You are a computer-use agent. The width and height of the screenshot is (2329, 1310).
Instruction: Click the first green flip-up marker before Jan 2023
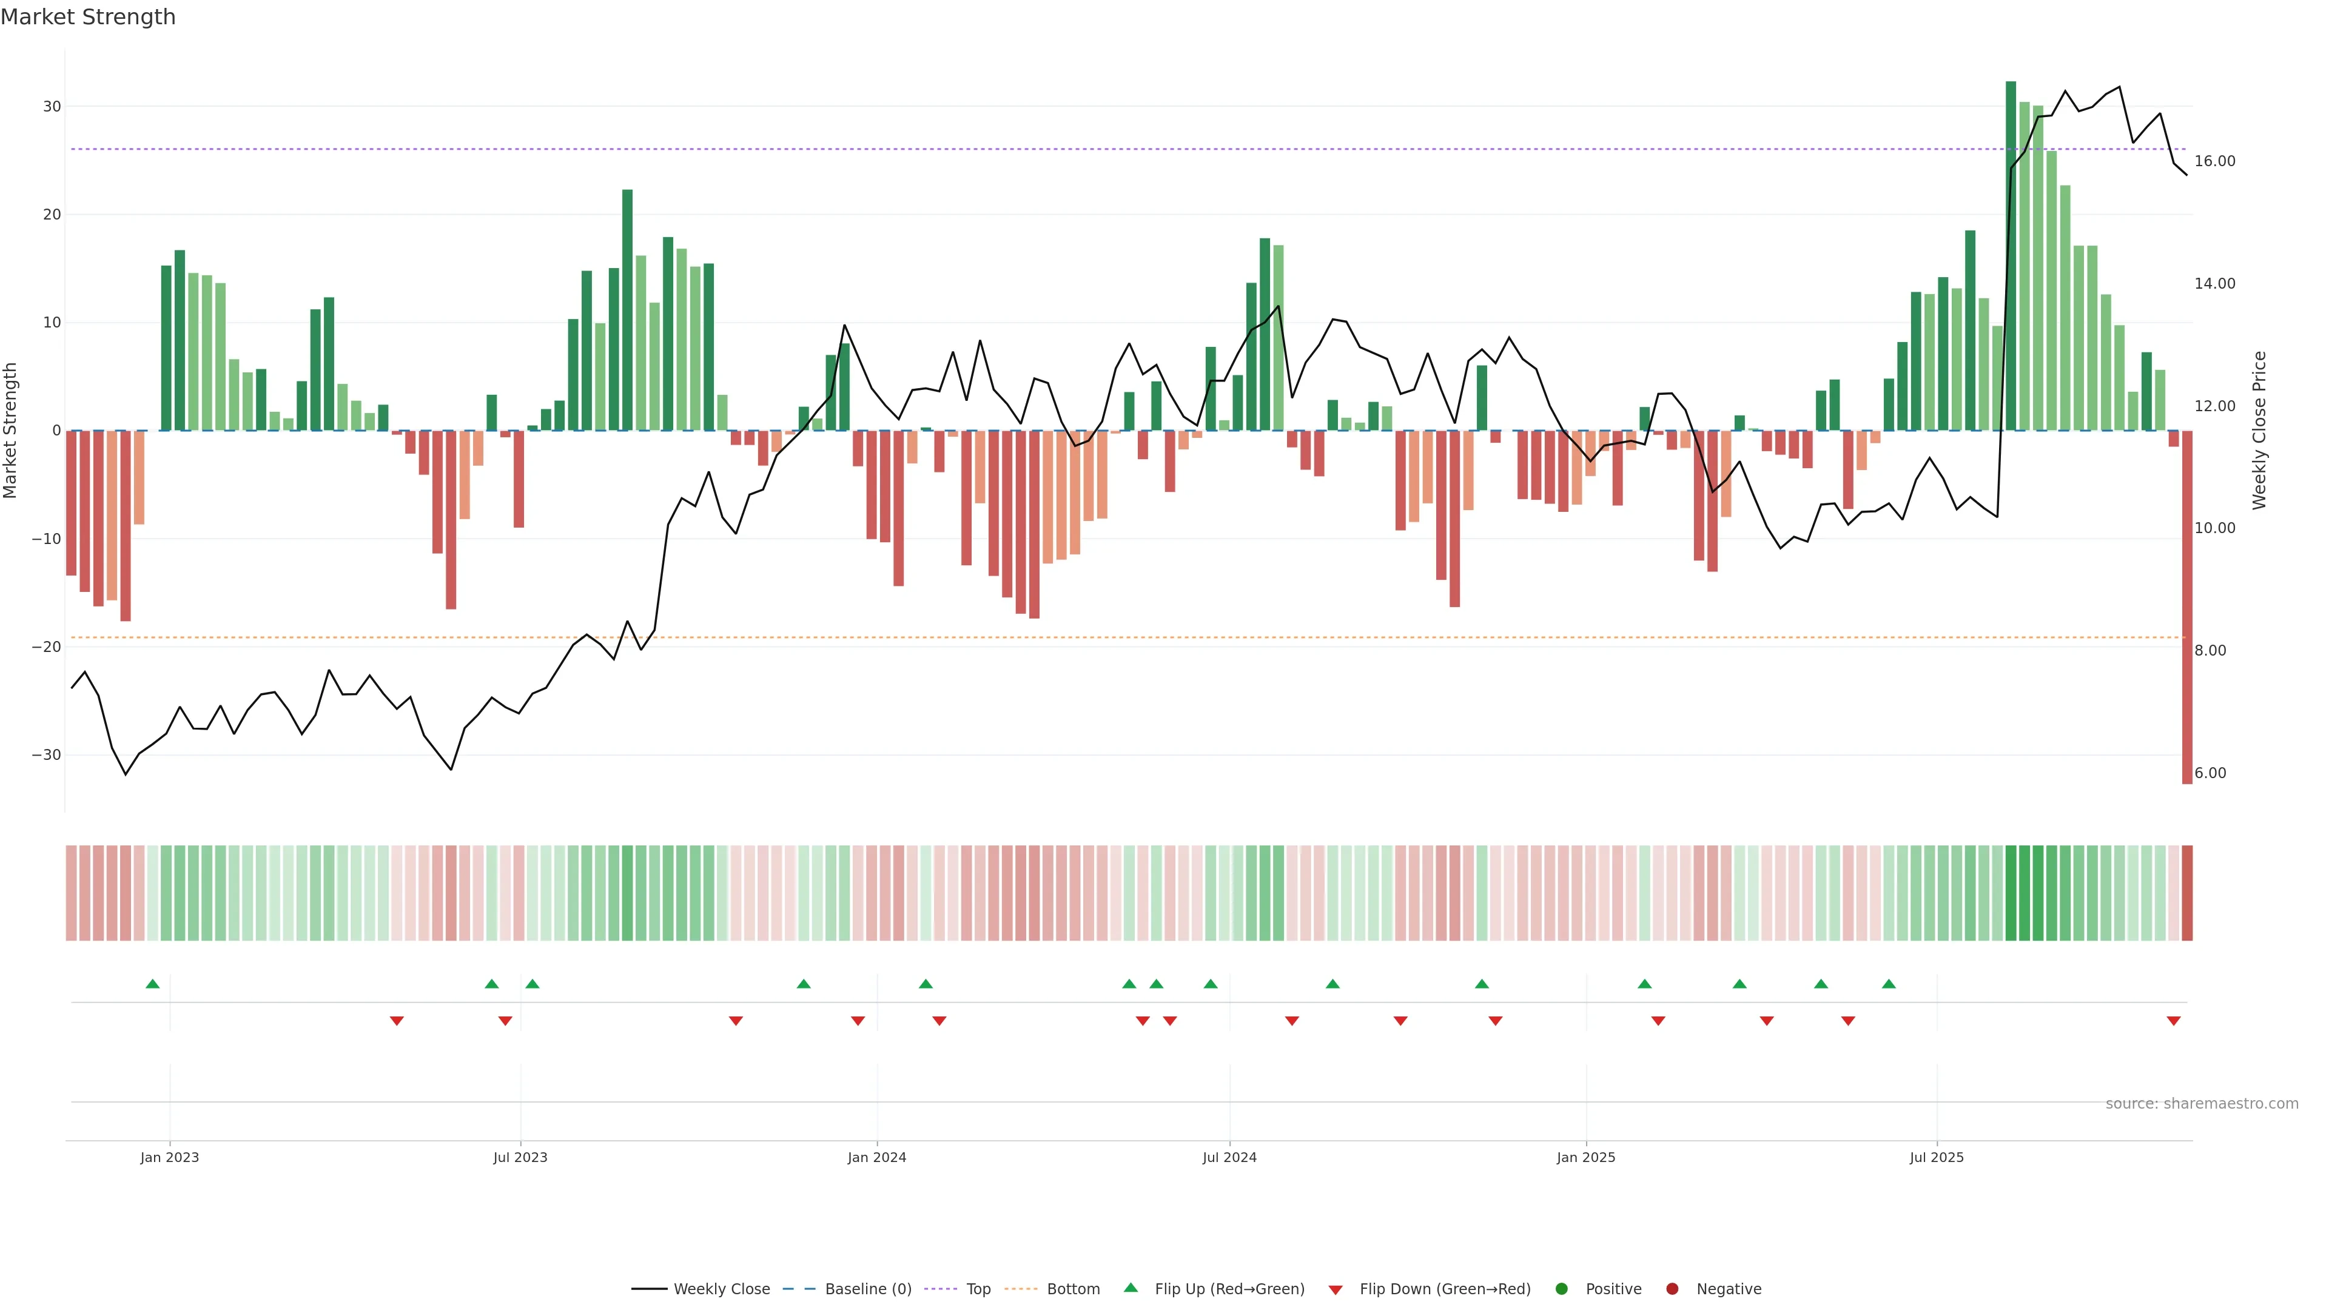(x=153, y=984)
